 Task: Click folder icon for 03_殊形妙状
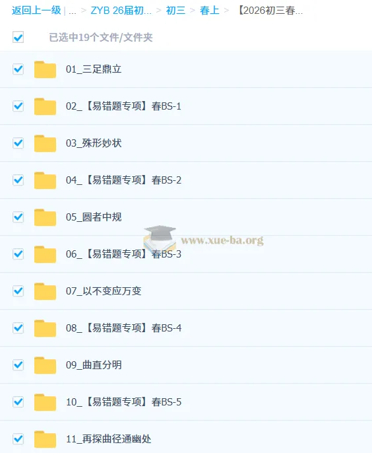pyautogui.click(x=45, y=143)
